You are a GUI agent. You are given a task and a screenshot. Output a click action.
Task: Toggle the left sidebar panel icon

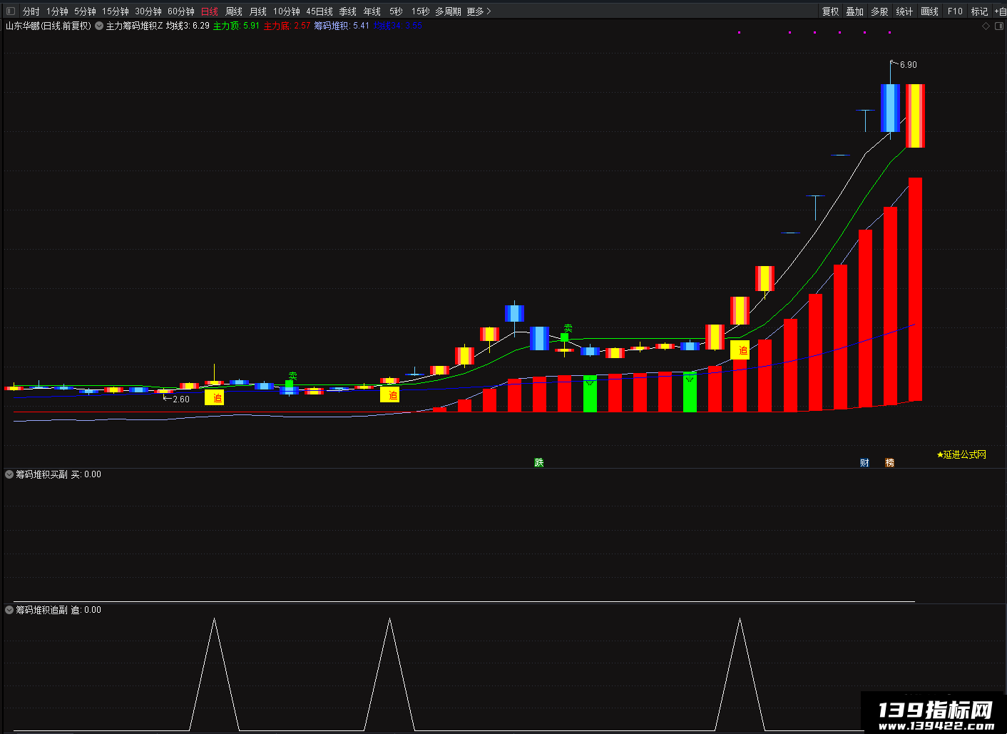pyautogui.click(x=10, y=11)
